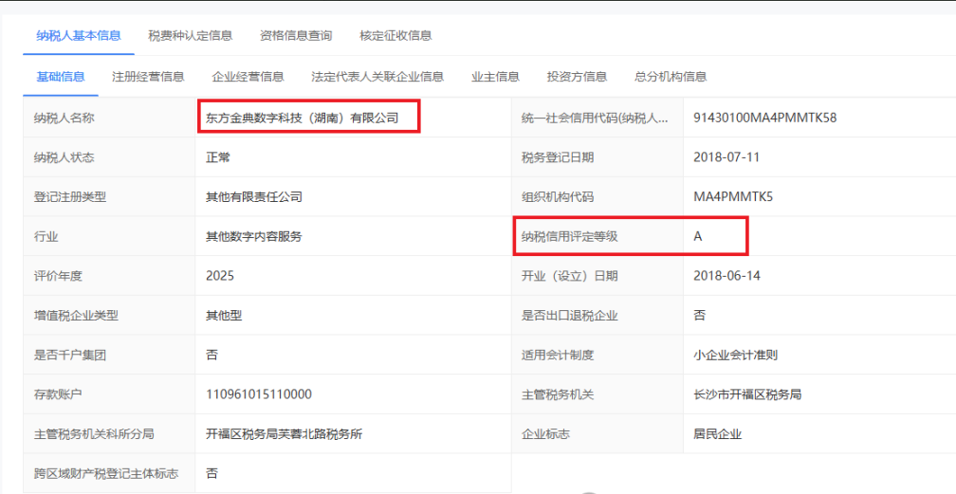This screenshot has height=494, width=956.
Task: Click establishment date 2018-06-14
Action: point(726,276)
